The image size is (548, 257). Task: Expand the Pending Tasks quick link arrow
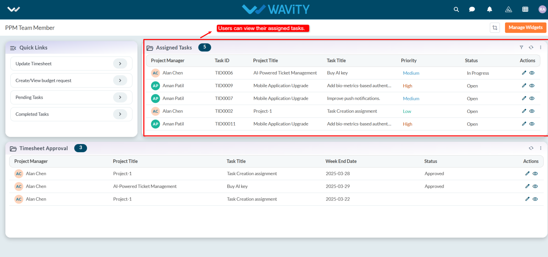(120, 97)
